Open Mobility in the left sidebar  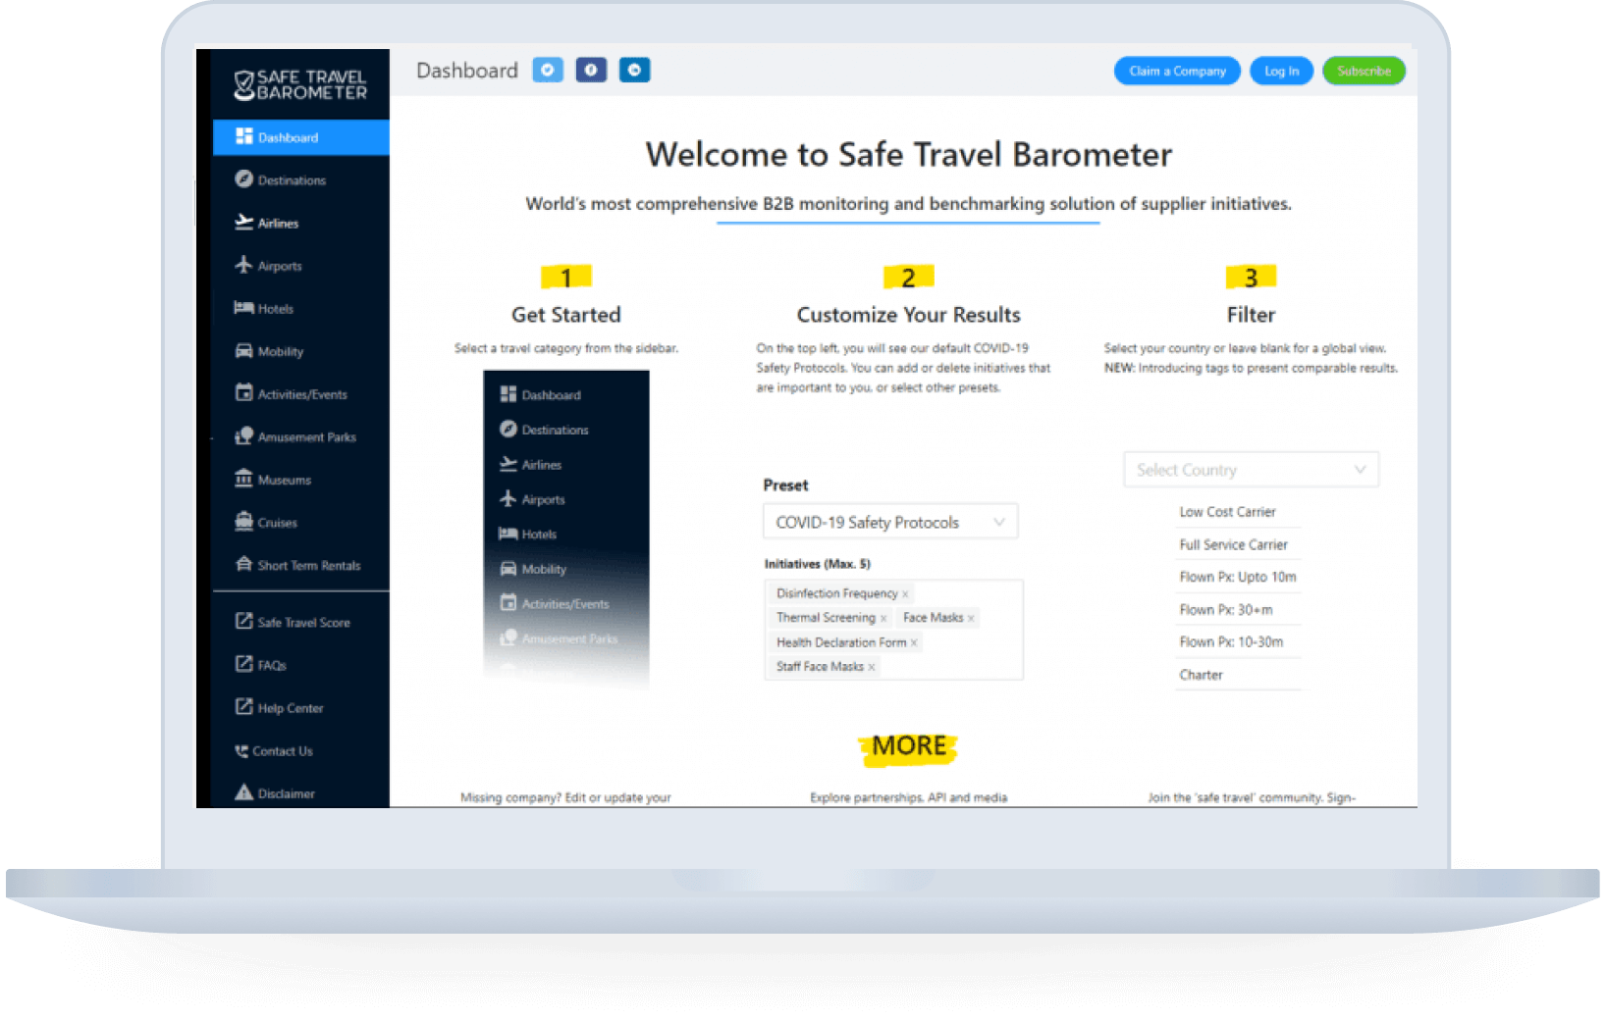[x=301, y=351]
